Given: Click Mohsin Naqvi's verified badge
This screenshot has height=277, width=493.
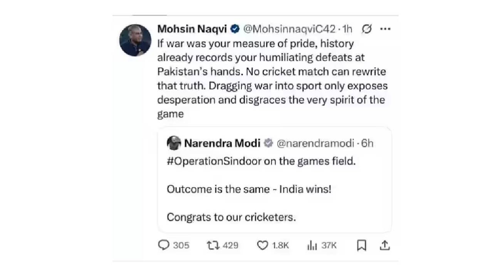Looking at the screenshot, I should [235, 29].
